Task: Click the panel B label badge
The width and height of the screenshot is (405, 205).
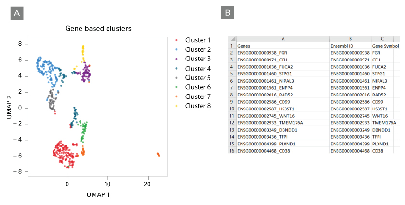Action: point(228,12)
